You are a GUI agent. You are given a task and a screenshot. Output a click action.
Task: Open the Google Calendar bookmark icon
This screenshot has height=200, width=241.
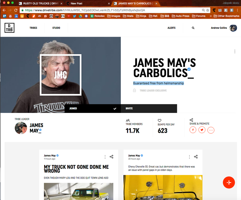[16, 16]
